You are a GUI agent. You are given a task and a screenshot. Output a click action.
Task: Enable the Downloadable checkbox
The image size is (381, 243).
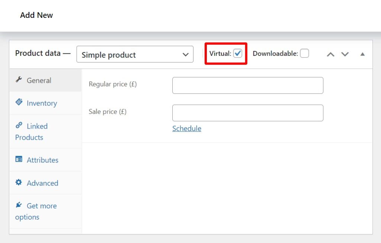[x=304, y=53]
